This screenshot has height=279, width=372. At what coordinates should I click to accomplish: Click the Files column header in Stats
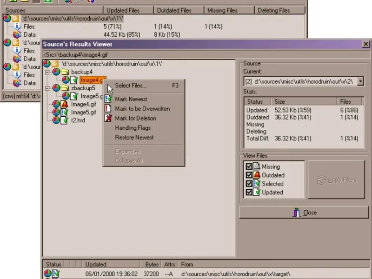[349, 101]
